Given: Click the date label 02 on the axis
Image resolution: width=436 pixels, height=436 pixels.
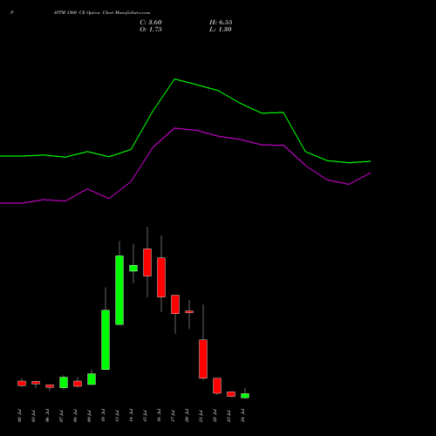Looking at the screenshot, I should [20, 416].
